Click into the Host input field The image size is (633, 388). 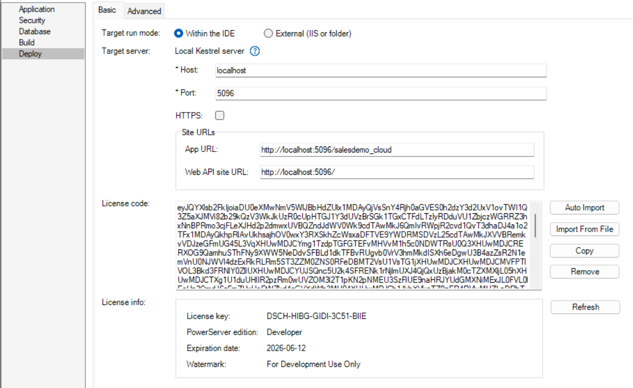[x=380, y=71]
